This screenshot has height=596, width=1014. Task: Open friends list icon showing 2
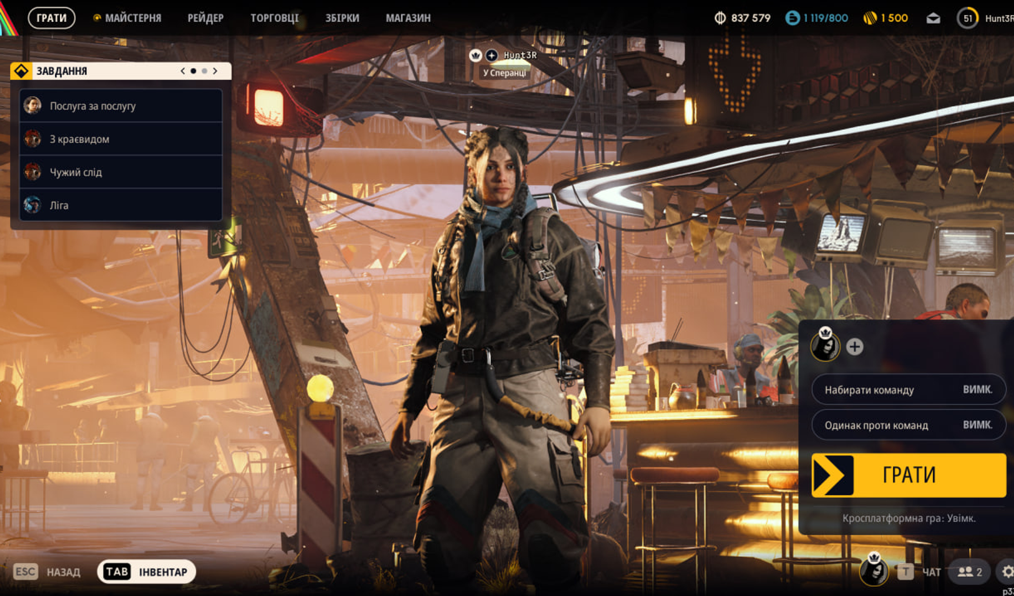coord(970,572)
